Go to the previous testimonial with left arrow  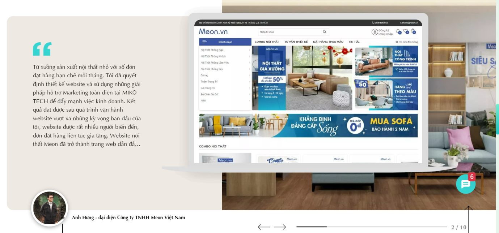[x=264, y=227]
